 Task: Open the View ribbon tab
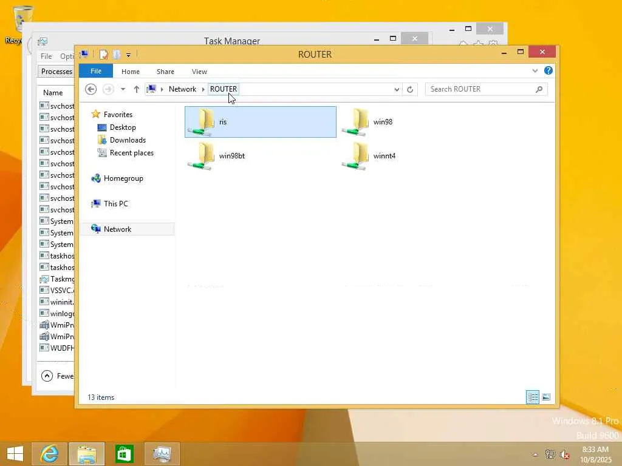199,72
